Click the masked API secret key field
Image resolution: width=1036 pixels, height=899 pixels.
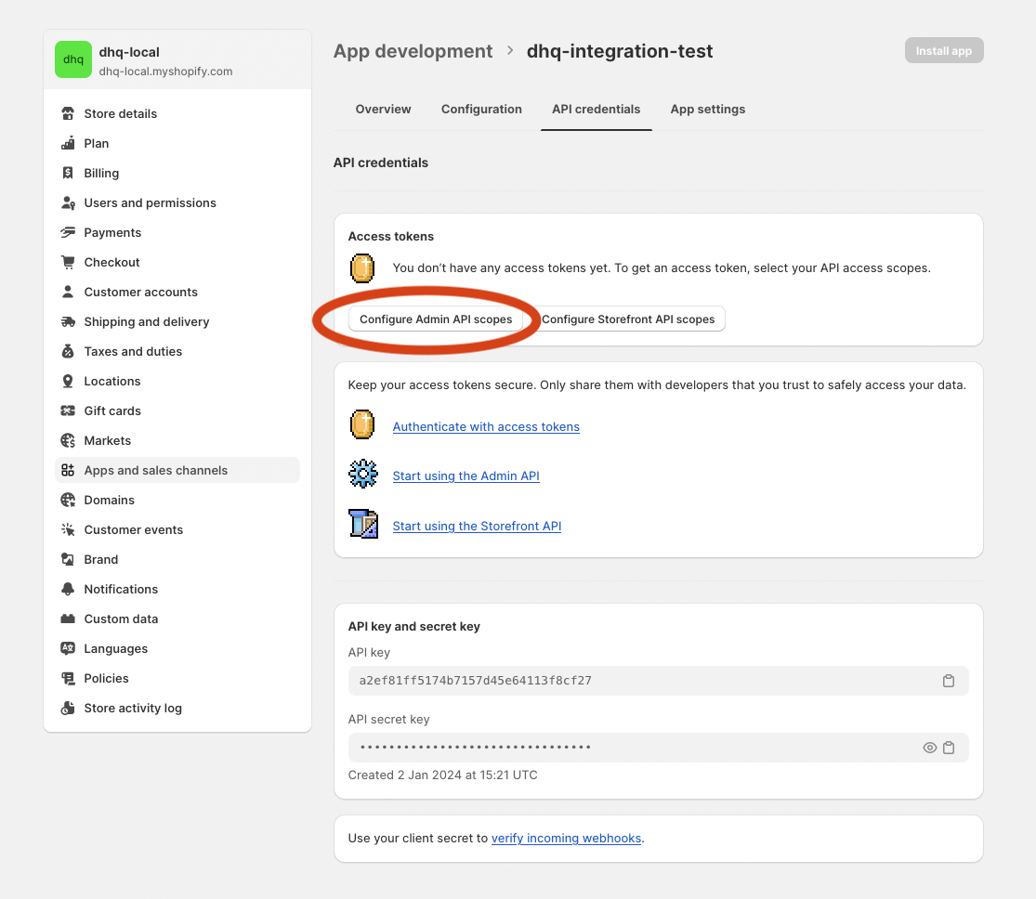pyautogui.click(x=658, y=748)
